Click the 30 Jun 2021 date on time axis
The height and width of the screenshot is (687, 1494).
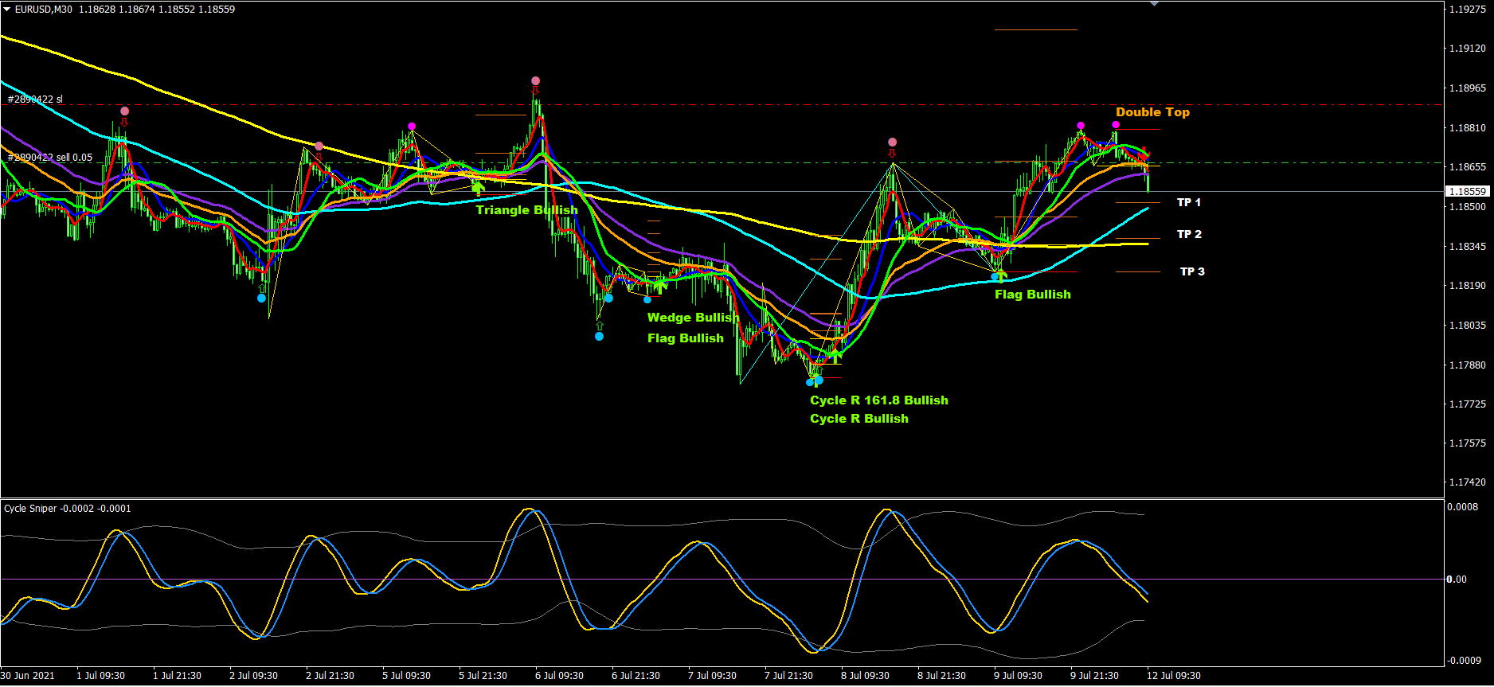point(28,676)
